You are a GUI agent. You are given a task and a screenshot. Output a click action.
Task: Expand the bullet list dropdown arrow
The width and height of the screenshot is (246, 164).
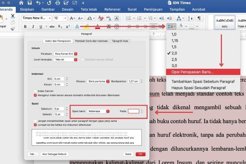click(x=134, y=18)
